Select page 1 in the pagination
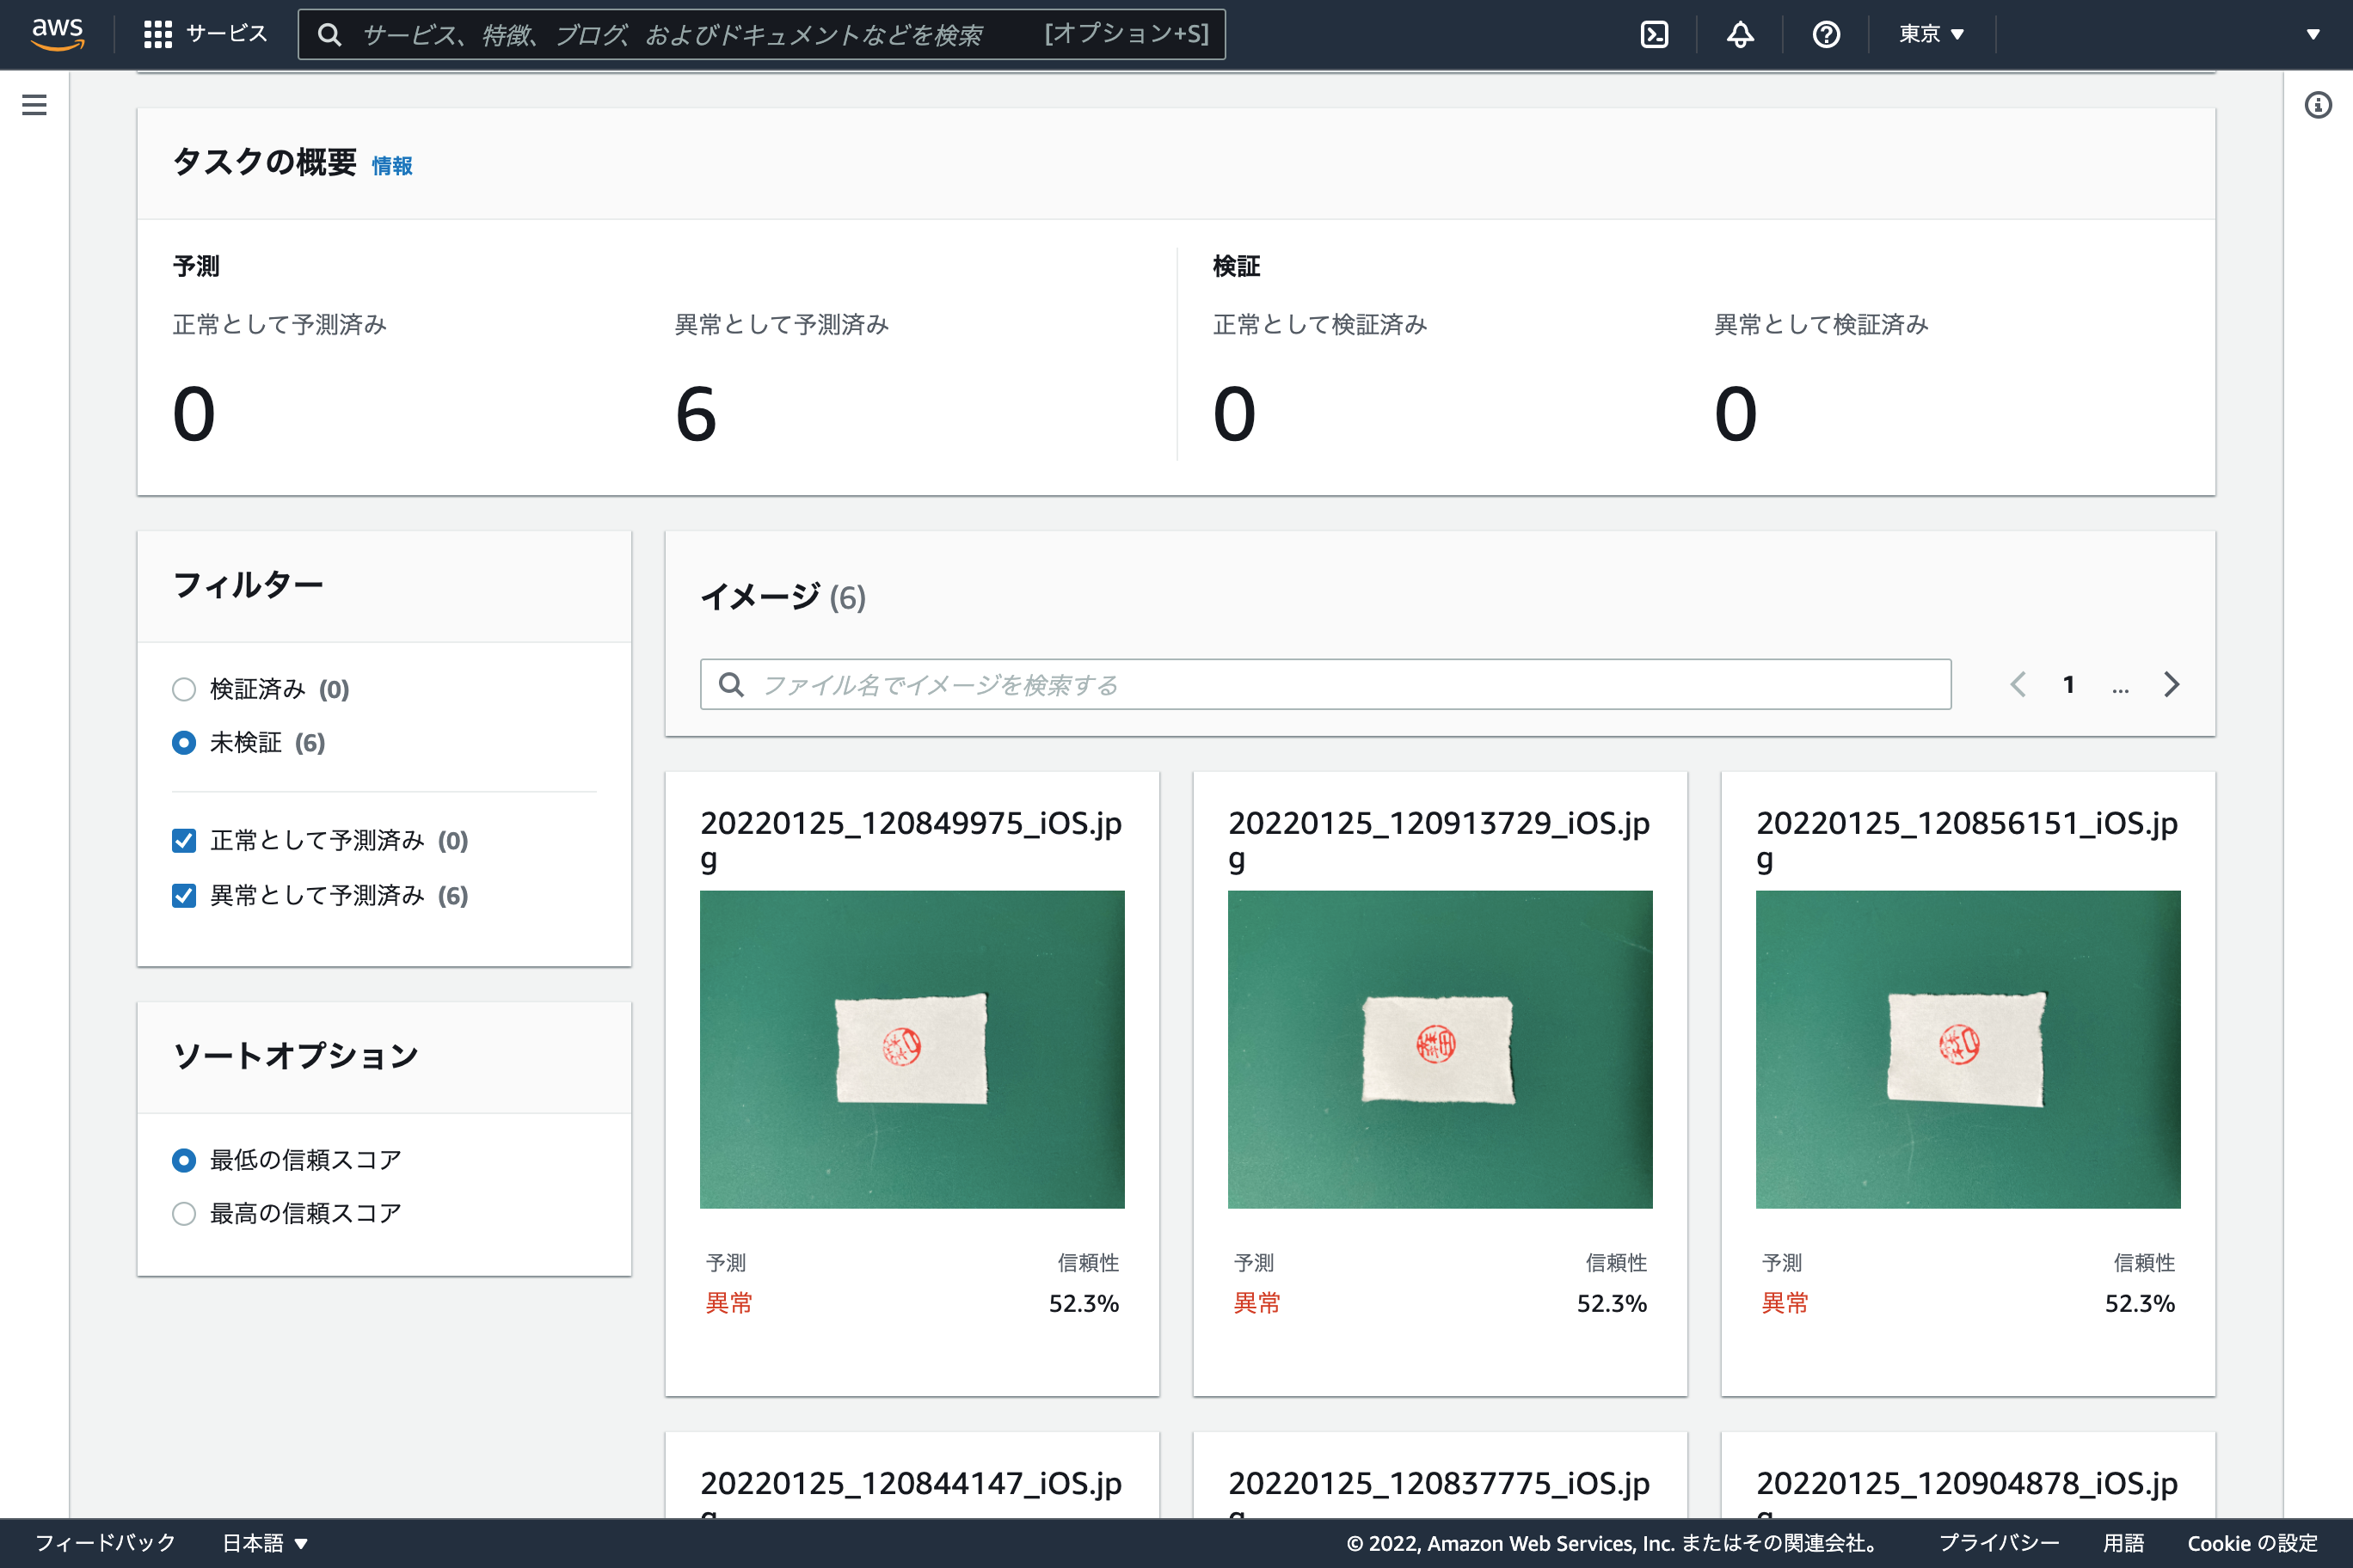This screenshot has width=2353, height=1568. pos(2067,684)
